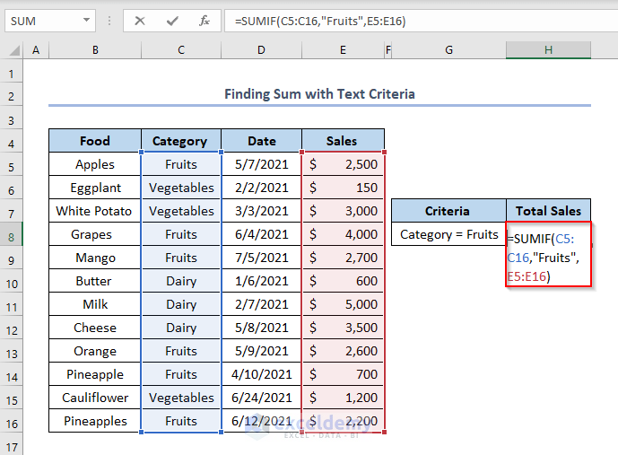
Task: Select row 16 header
Action: 12,421
